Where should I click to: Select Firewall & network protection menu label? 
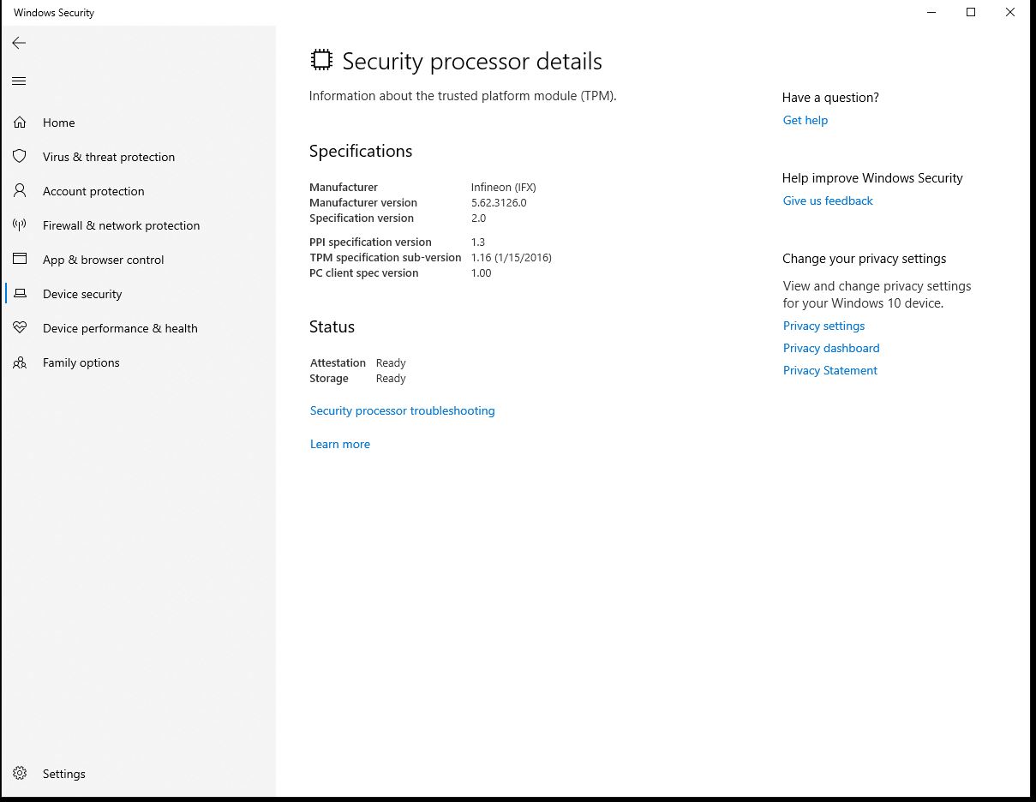tap(121, 225)
